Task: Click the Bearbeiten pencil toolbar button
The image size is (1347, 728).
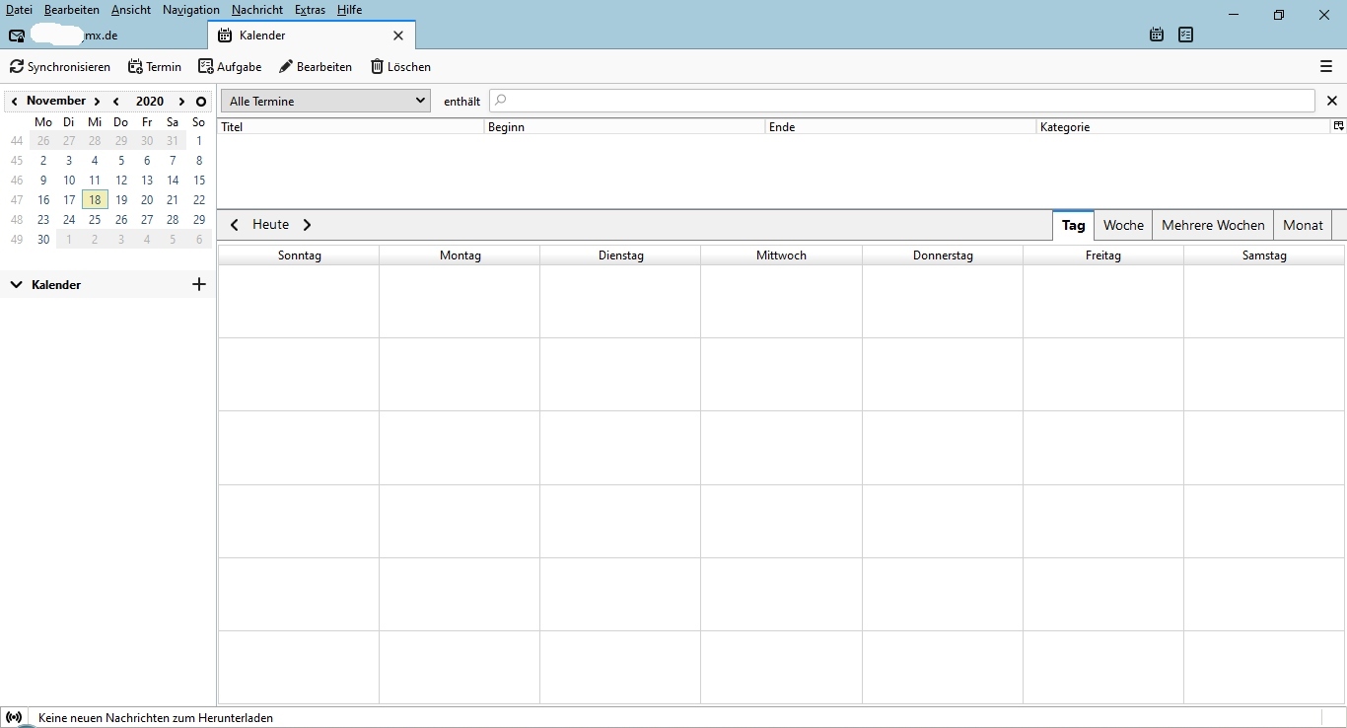Action: point(316,67)
